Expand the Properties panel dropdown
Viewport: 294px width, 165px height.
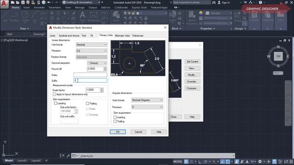tap(208, 28)
